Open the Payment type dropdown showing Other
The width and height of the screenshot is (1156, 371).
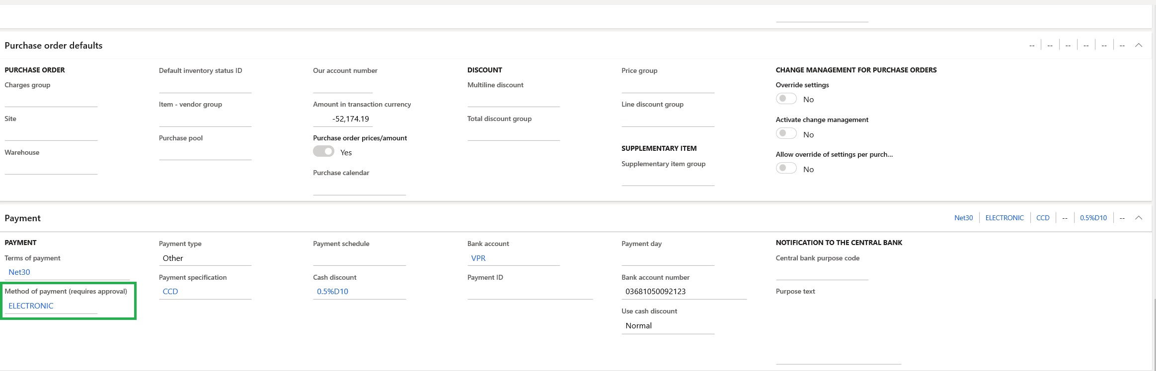pyautogui.click(x=205, y=258)
